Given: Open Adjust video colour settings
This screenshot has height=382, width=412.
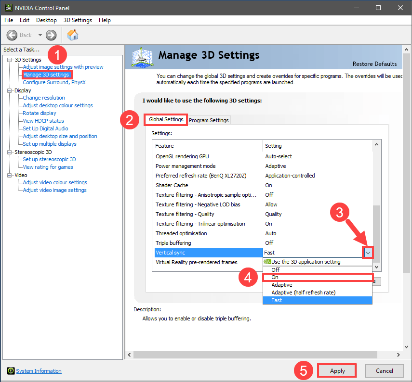Looking at the screenshot, I should 55,182.
